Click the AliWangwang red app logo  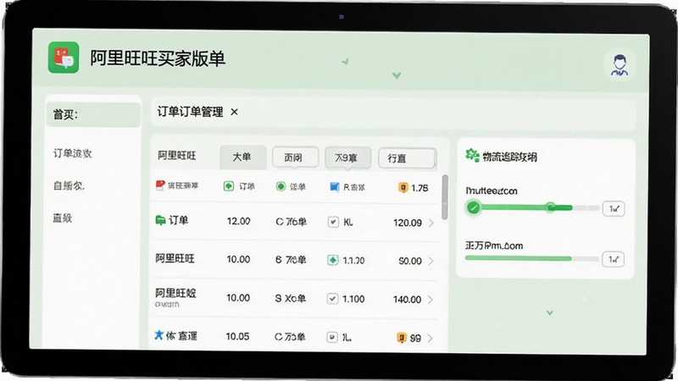[x=64, y=58]
